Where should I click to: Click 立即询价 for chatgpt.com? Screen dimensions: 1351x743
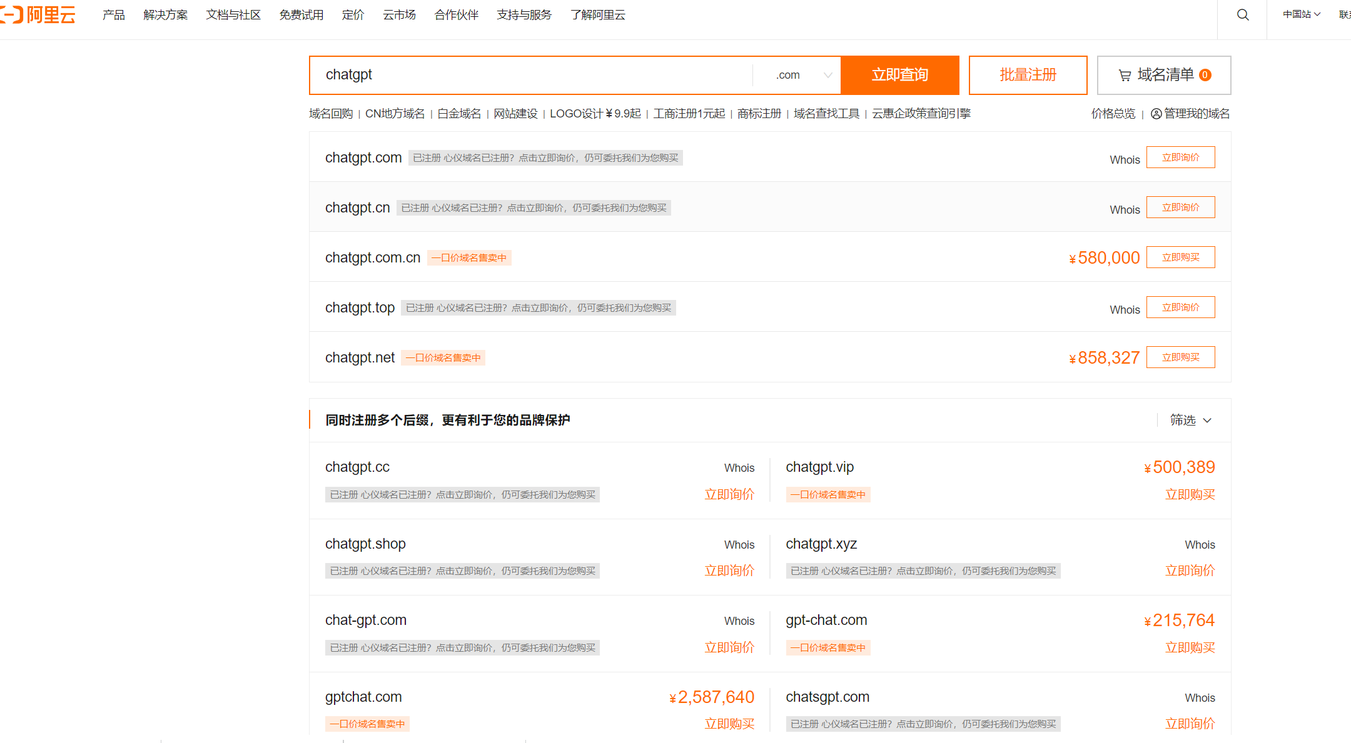click(1180, 157)
